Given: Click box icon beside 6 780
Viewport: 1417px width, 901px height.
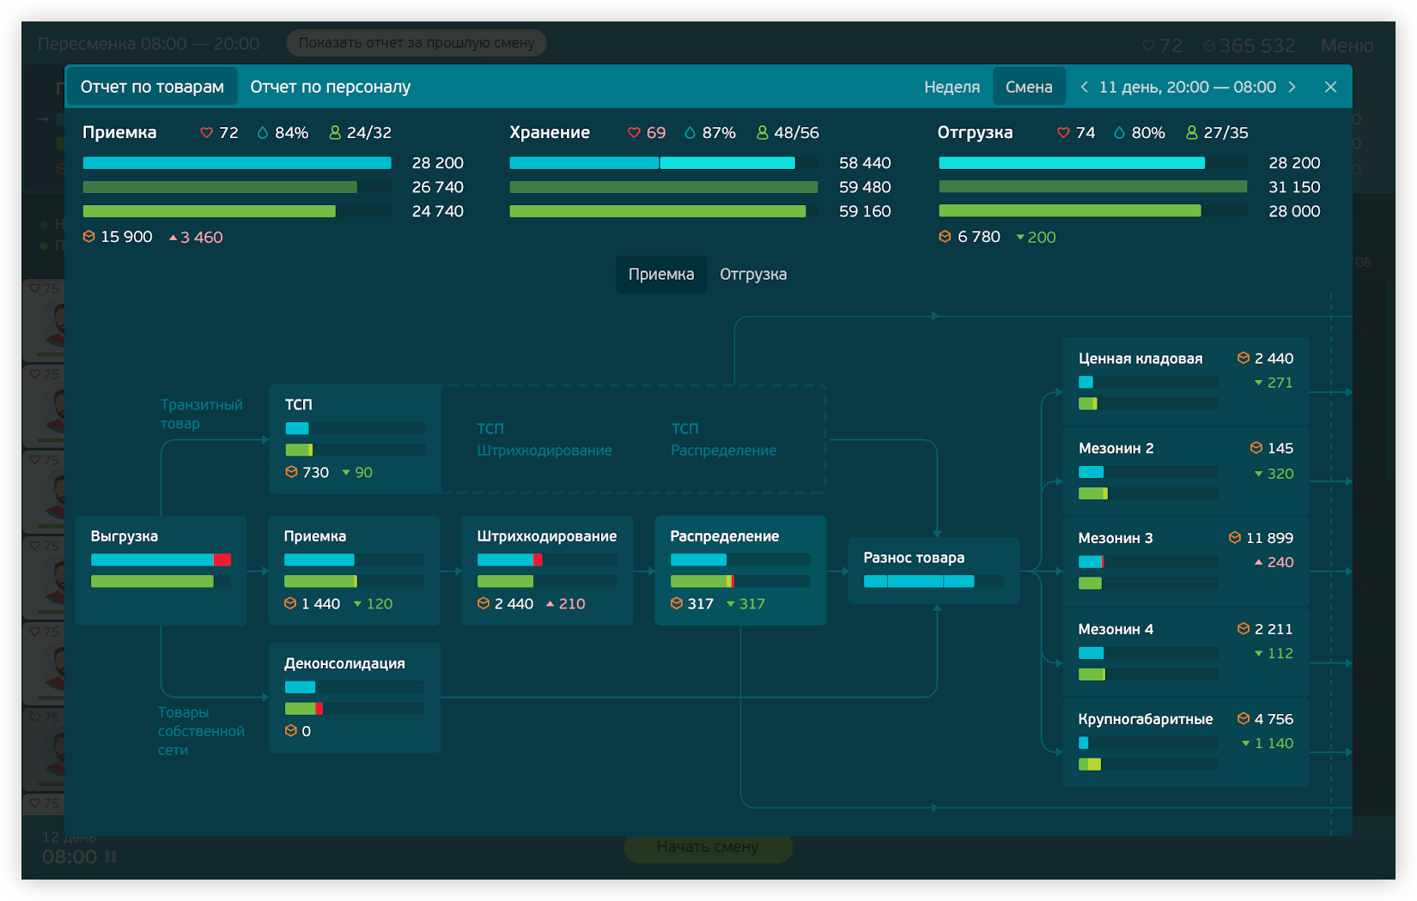Looking at the screenshot, I should pos(945,236).
